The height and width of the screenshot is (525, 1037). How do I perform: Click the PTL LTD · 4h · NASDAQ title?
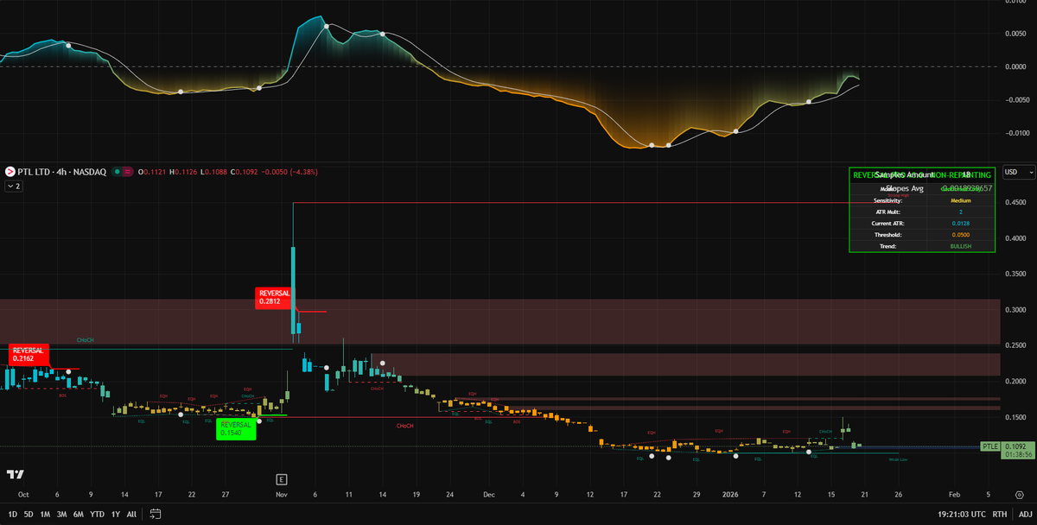coord(61,172)
